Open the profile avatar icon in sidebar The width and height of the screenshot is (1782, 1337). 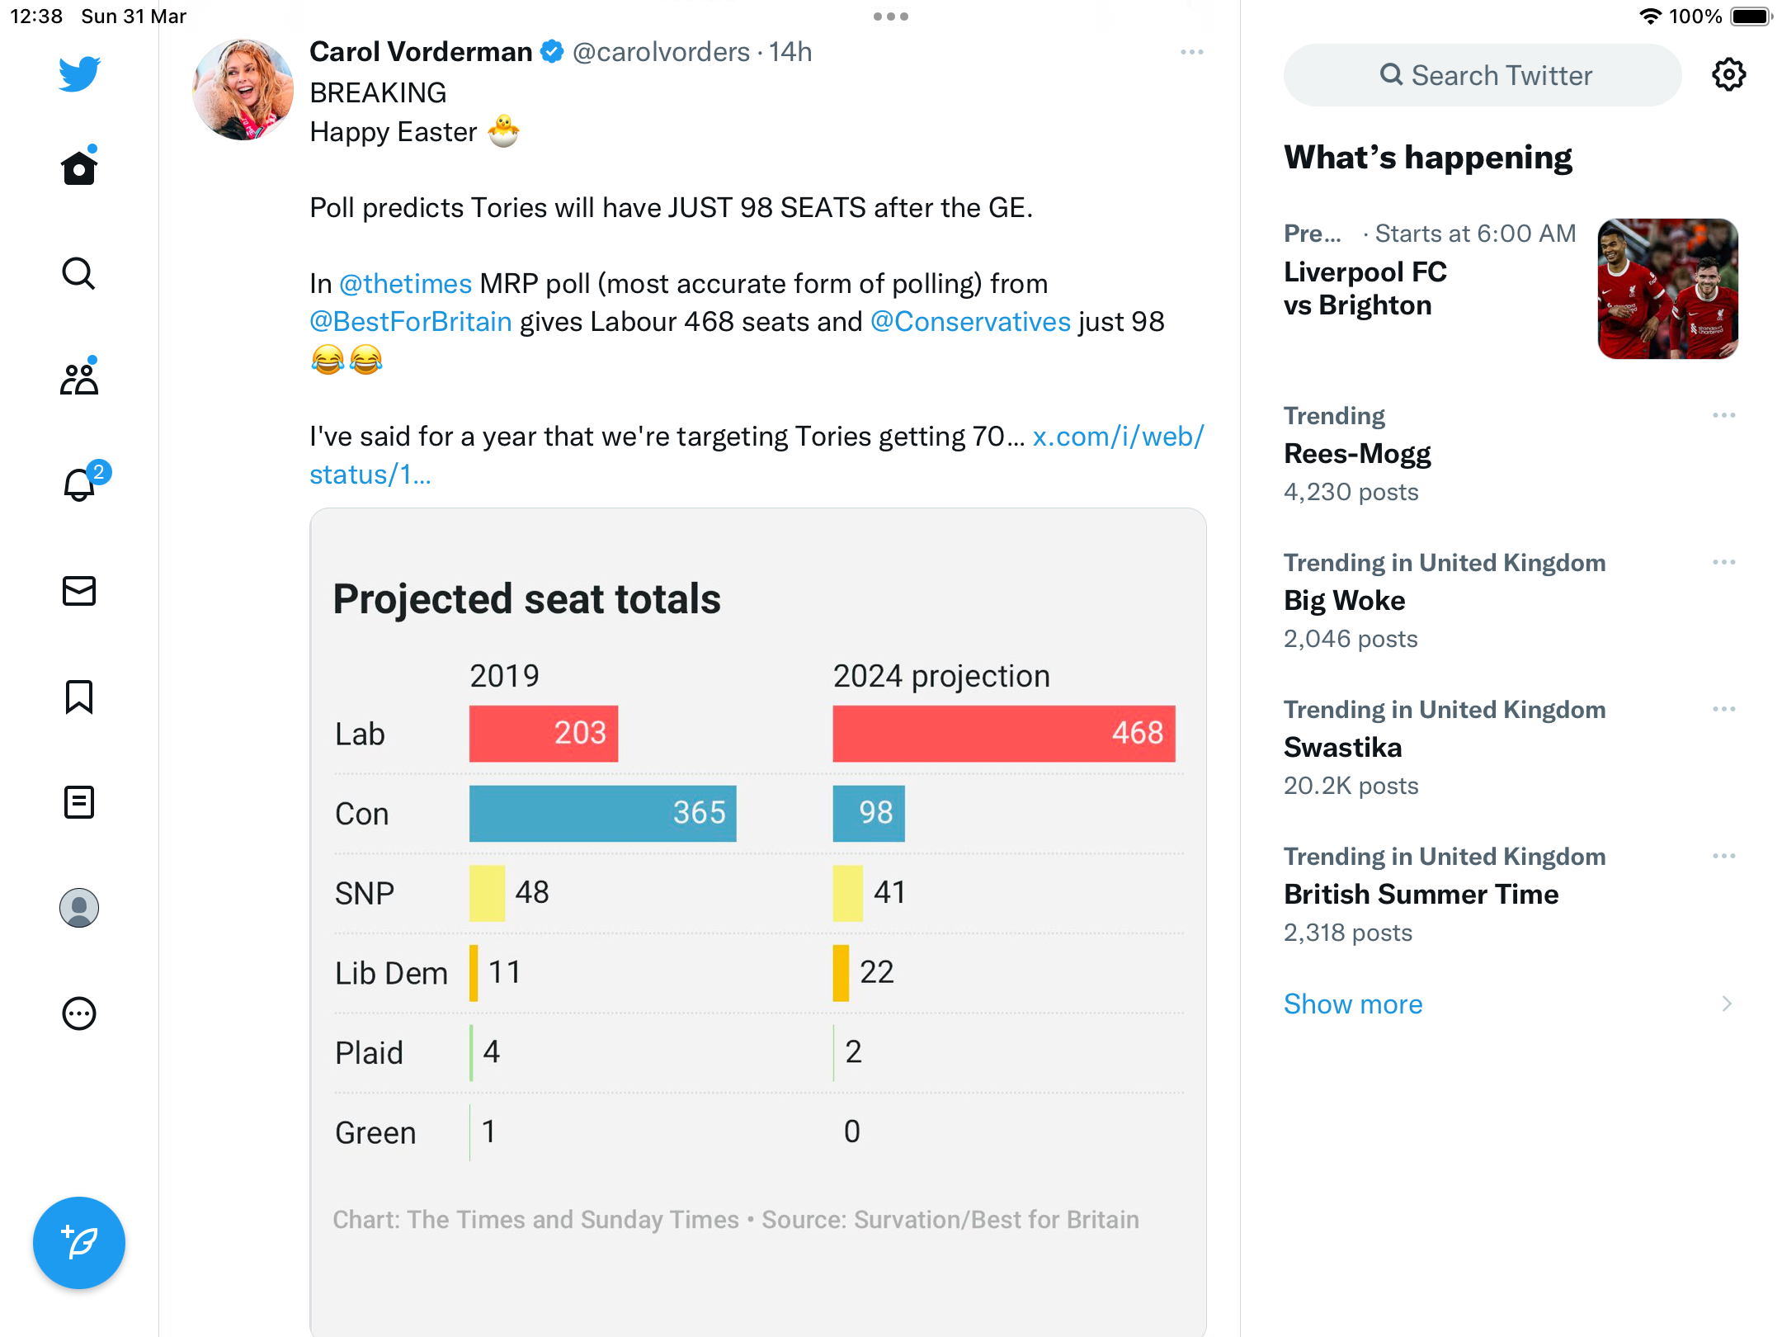pyautogui.click(x=79, y=908)
